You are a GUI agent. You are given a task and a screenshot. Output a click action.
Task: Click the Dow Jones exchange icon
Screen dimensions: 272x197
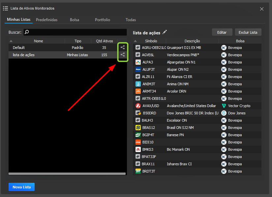pos(224,113)
